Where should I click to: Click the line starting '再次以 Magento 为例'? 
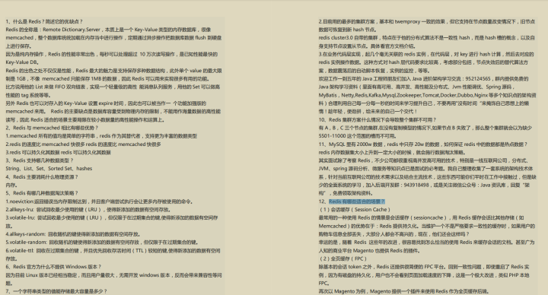point(403,290)
